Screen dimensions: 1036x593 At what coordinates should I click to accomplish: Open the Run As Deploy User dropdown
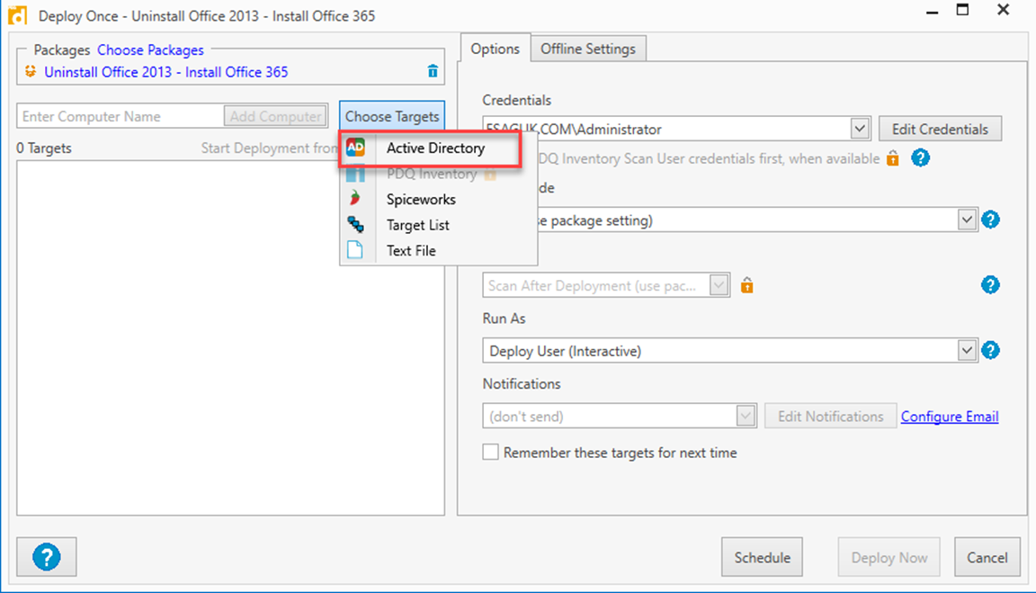967,350
